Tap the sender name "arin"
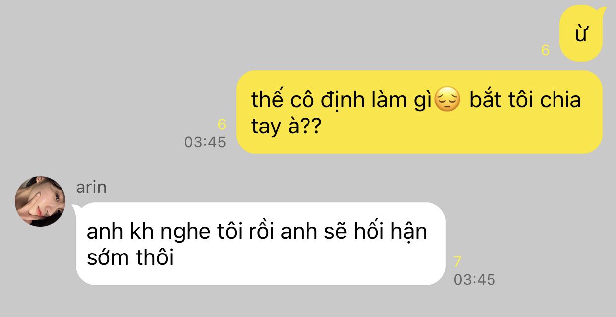Viewport: 616px width, 317px height. click(91, 188)
